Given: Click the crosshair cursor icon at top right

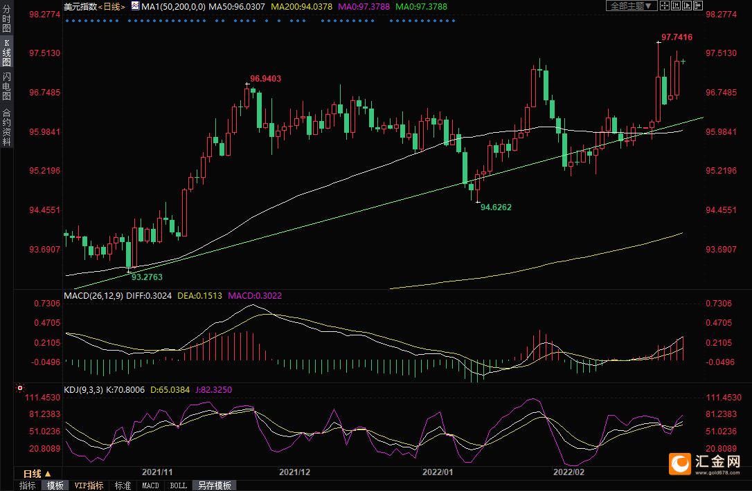Looking at the screenshot, I should (665, 6).
